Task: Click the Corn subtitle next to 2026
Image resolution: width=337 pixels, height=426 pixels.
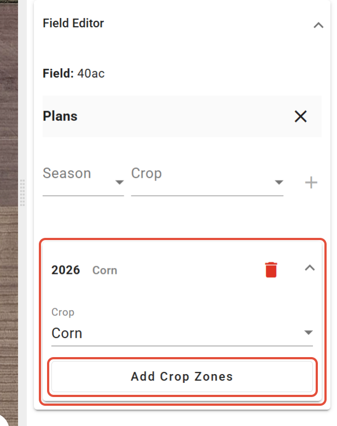Action: click(x=104, y=270)
